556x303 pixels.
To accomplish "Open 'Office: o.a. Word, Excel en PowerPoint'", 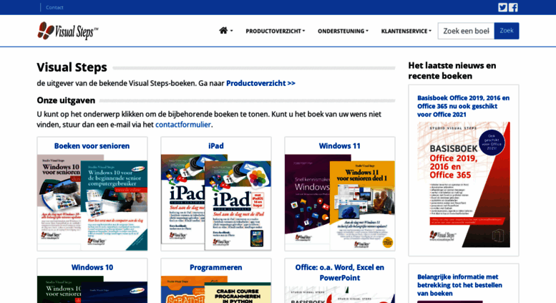I will point(340,272).
